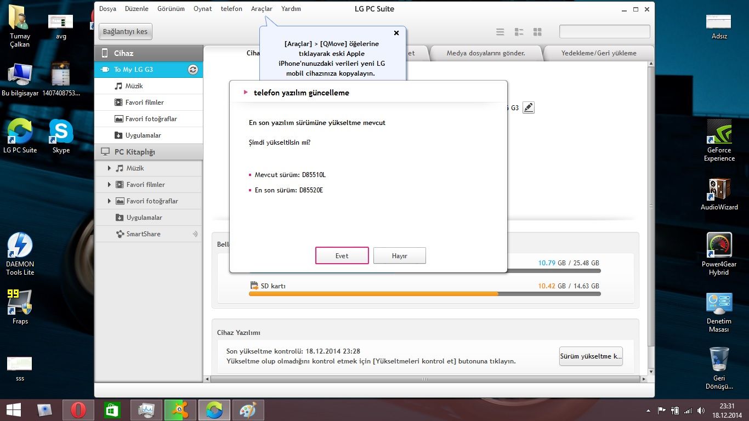The image size is (749, 421).
Task: Switch to detailed list view icon
Action: point(519,32)
